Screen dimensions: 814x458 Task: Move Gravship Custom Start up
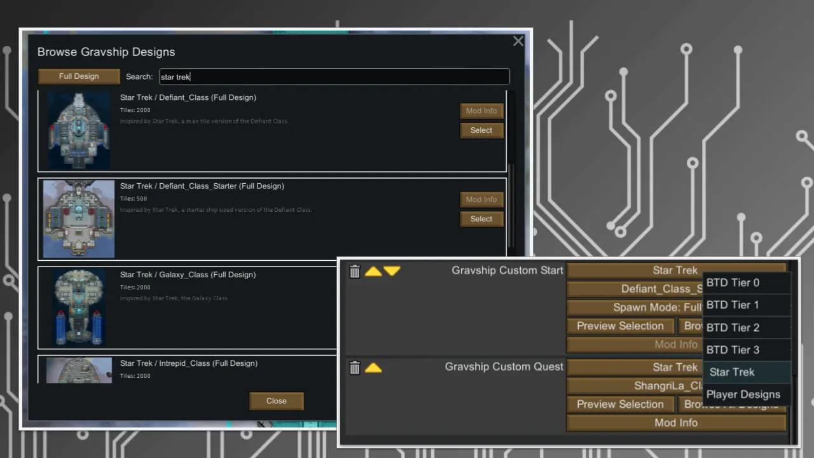point(373,272)
